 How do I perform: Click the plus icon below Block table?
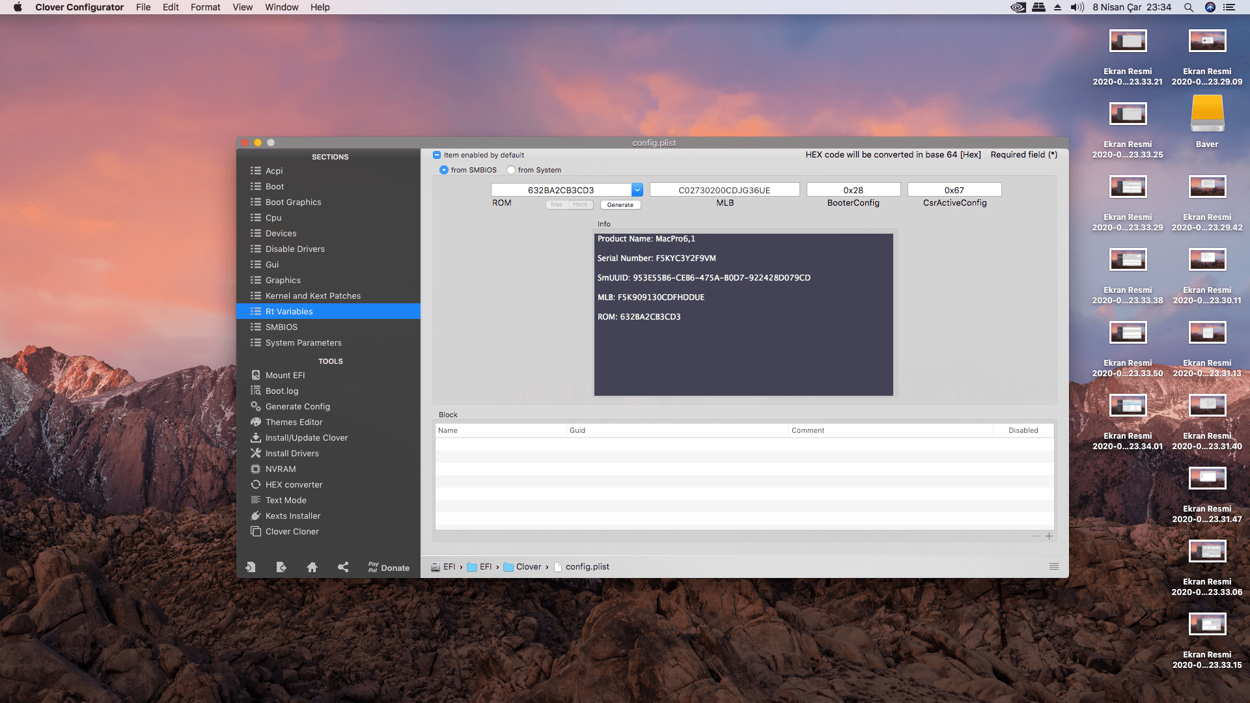[1049, 536]
